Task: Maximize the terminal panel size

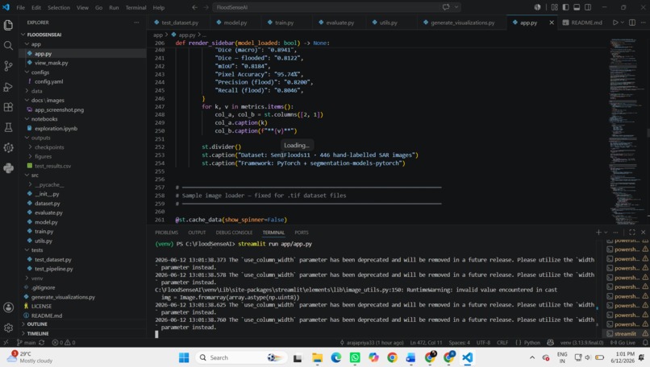Action: click(x=631, y=232)
